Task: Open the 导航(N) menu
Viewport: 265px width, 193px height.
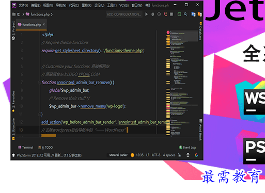Action: (x=61, y=6)
